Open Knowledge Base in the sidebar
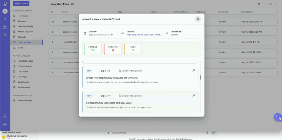The image size is (282, 140). (26, 61)
